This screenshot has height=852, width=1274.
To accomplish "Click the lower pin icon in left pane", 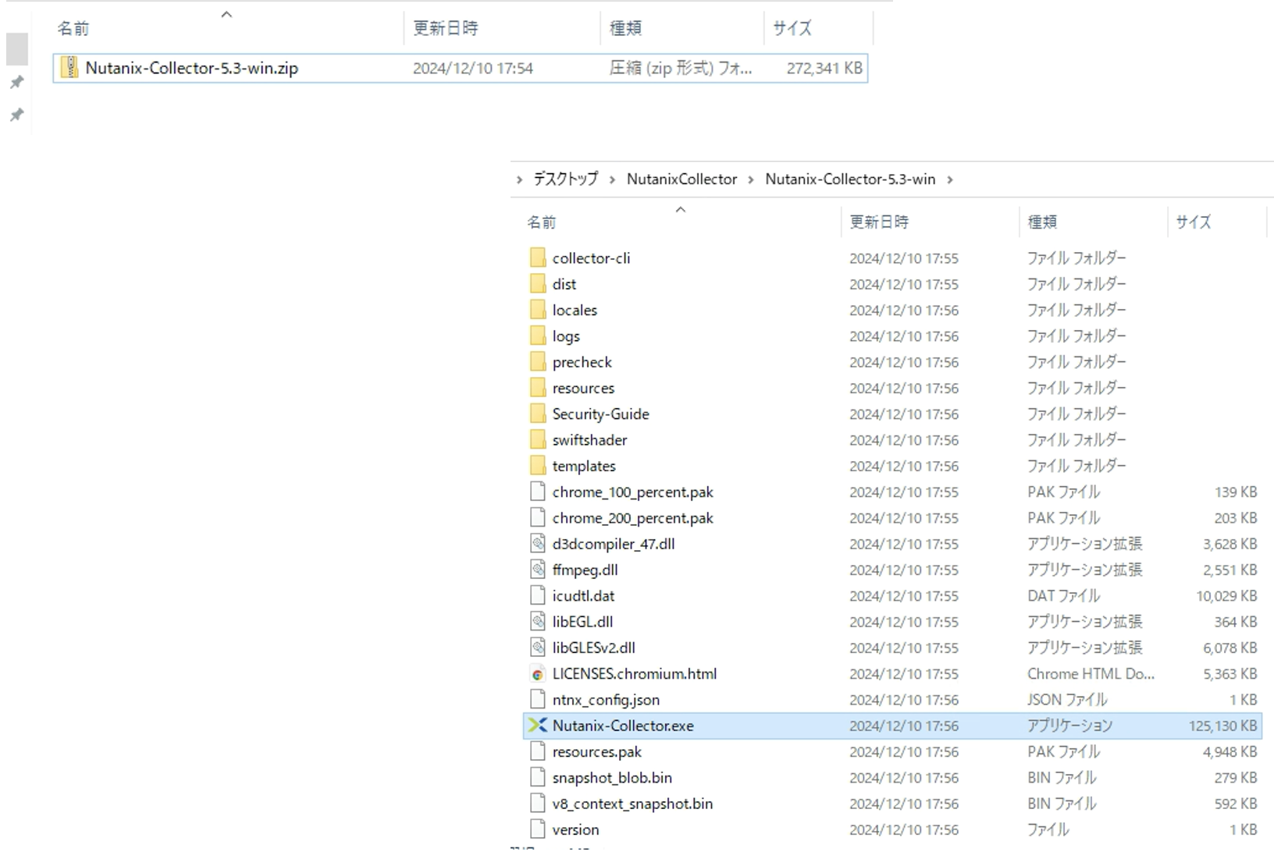I will 16,115.
